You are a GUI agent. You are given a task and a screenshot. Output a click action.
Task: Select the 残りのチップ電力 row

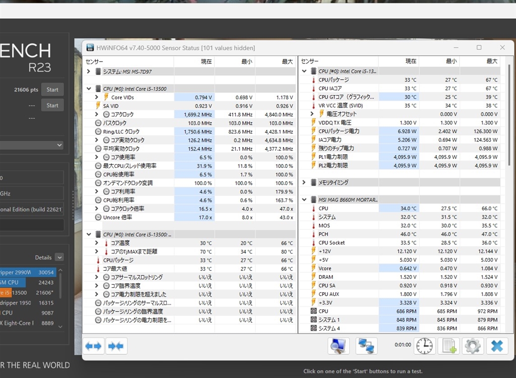tap(399, 148)
